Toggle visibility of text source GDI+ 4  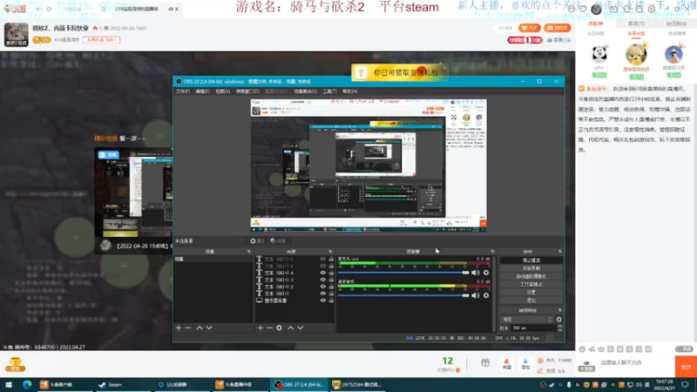point(323,273)
